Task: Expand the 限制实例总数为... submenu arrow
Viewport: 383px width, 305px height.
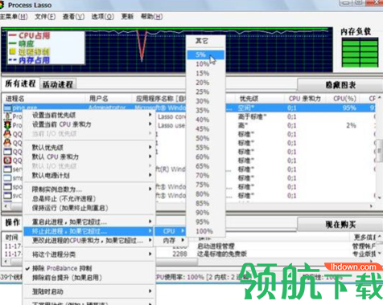Action: (150, 189)
